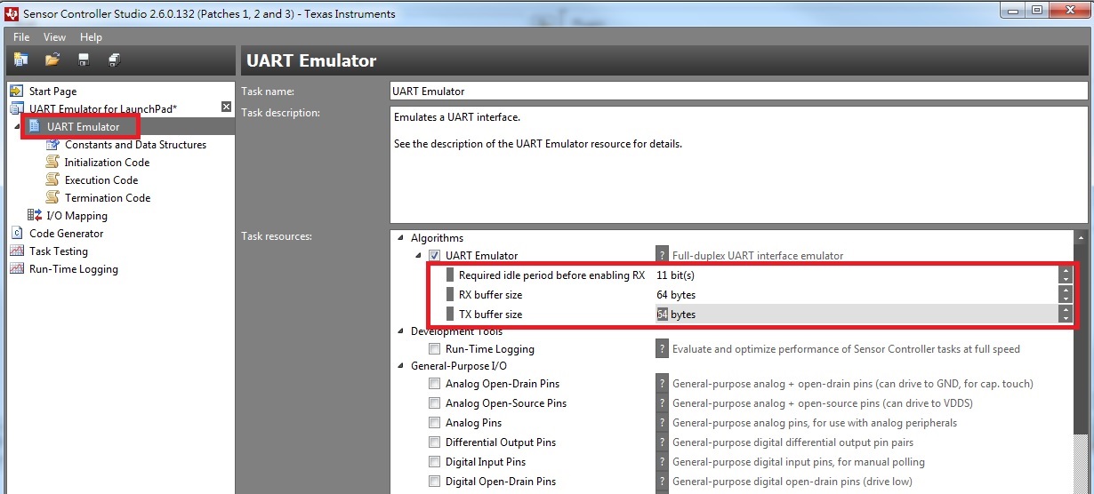Increase TX buffer size with up arrow
Viewport: 1094px width, 494px height.
[1065, 310]
